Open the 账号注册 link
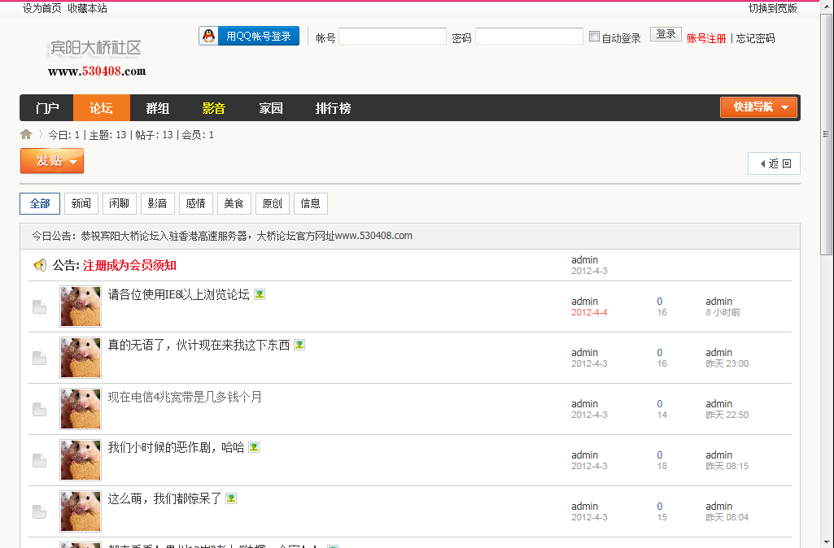Image resolution: width=834 pixels, height=548 pixels. tap(706, 38)
